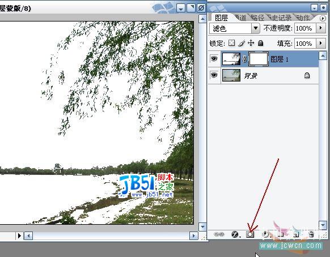The image size is (330, 257).
Task: Click document horizontal scroll left arrow
Action: coord(28,236)
